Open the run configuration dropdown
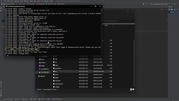Screen dimensions: 179x101 (x=160, y=4)
